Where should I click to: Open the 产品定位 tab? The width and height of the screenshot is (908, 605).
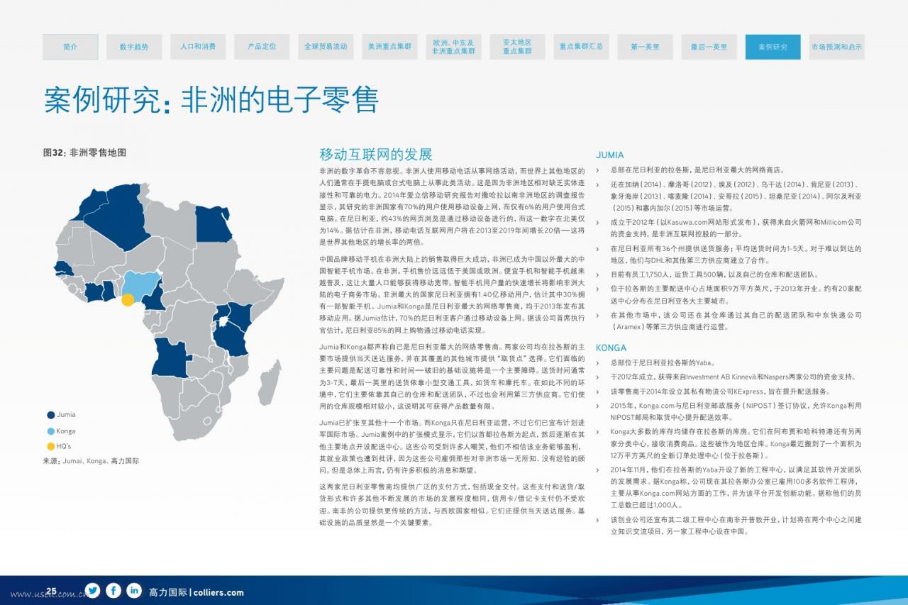coord(262,47)
